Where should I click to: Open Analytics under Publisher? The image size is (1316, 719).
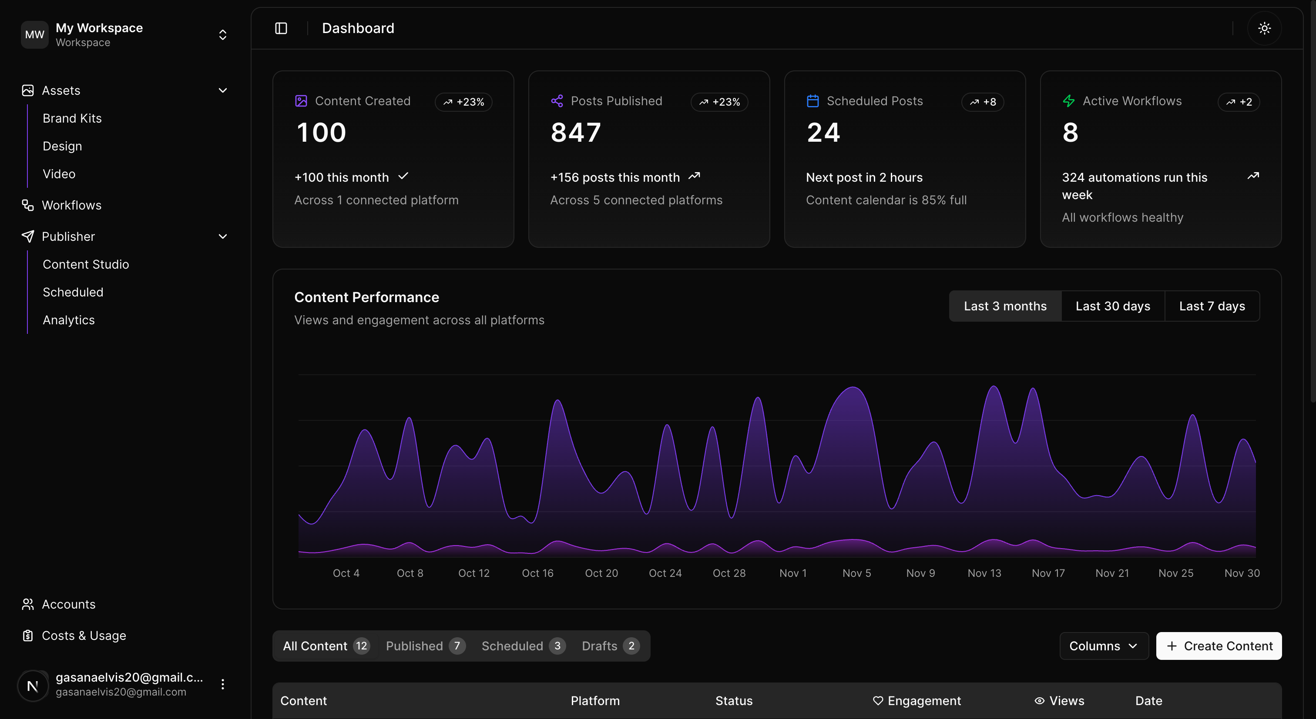click(68, 320)
